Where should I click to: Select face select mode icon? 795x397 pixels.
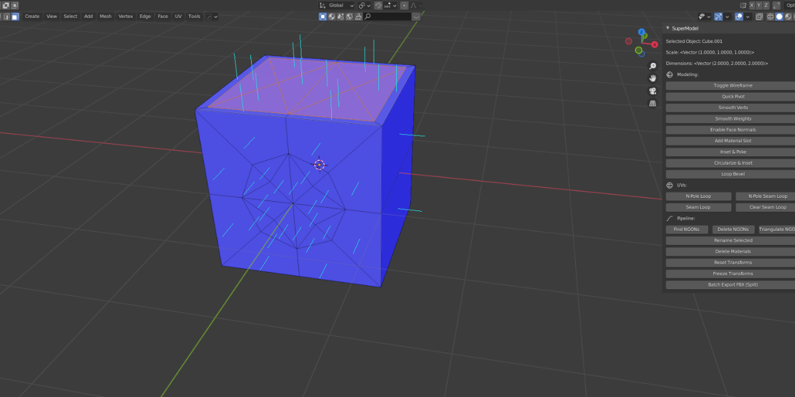point(15,17)
